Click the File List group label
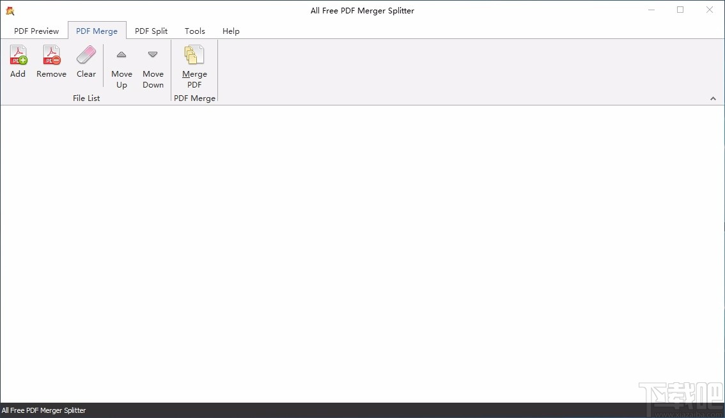The image size is (725, 418). tap(86, 98)
